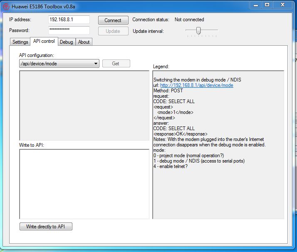Click the Update button

pyautogui.click(x=113, y=31)
